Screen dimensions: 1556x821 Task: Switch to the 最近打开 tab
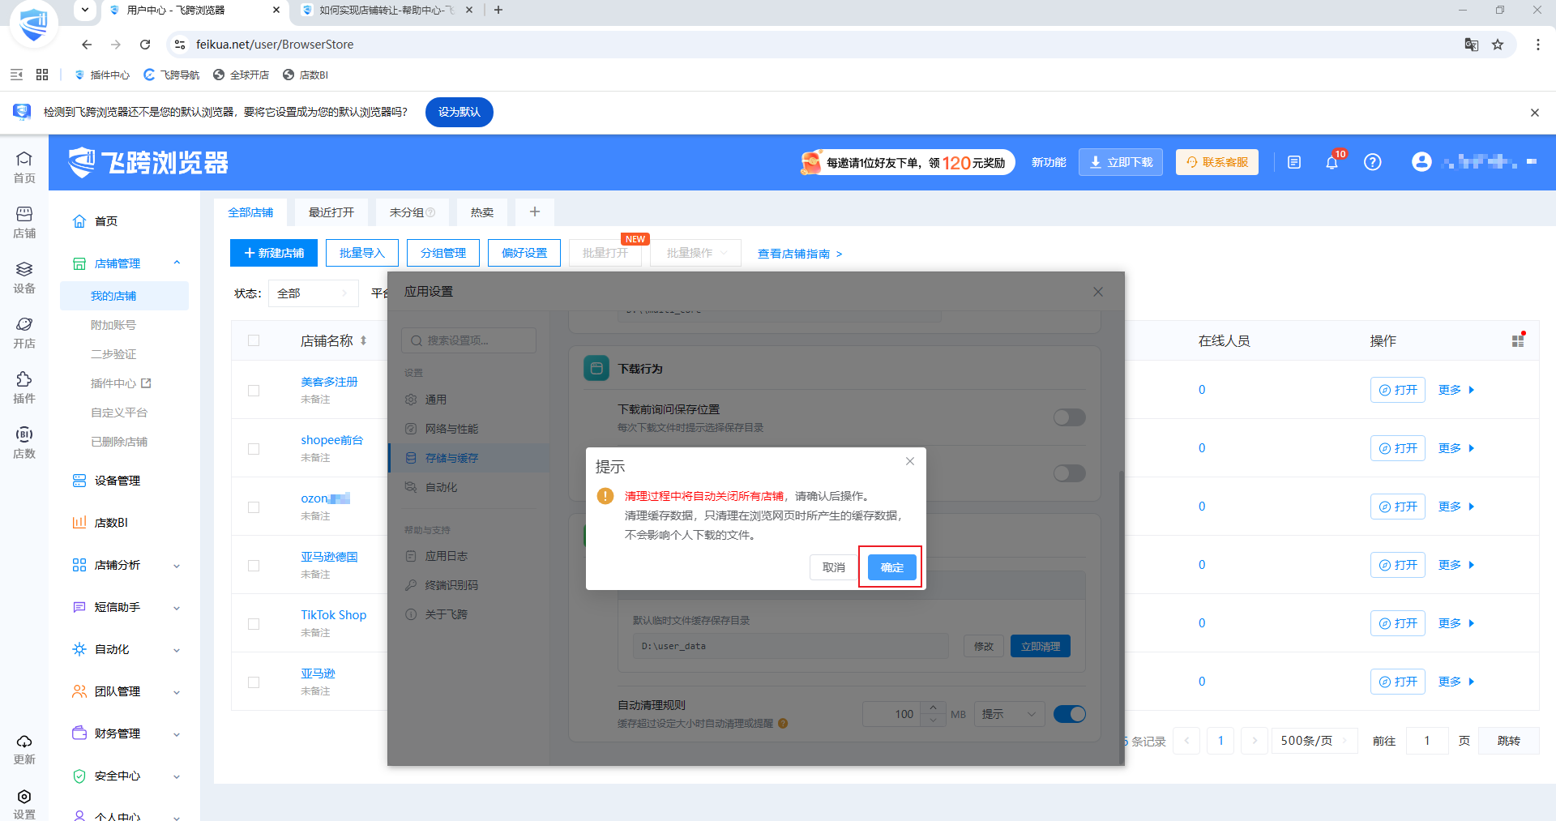331,212
